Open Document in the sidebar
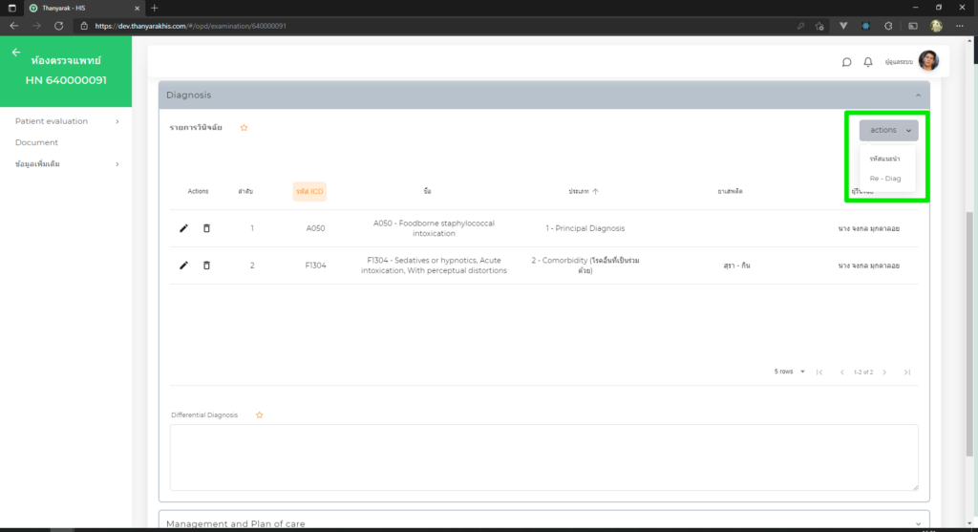This screenshot has width=978, height=532. pyautogui.click(x=36, y=142)
